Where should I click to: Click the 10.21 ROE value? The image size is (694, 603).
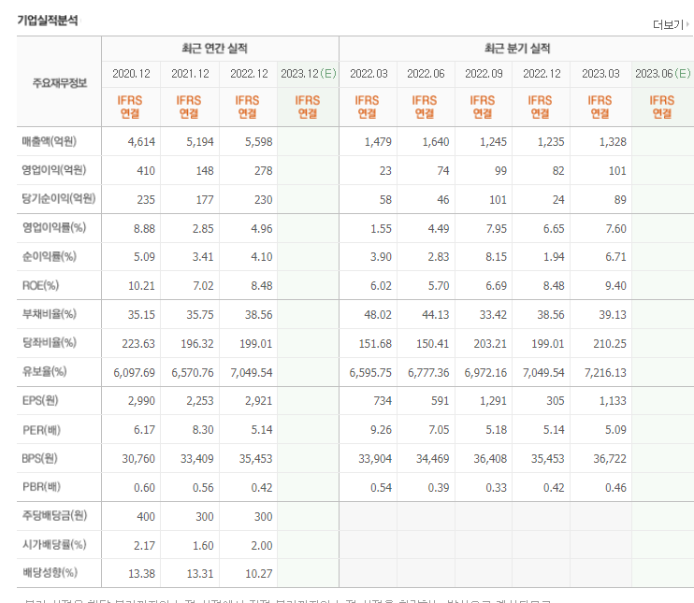pos(141,286)
